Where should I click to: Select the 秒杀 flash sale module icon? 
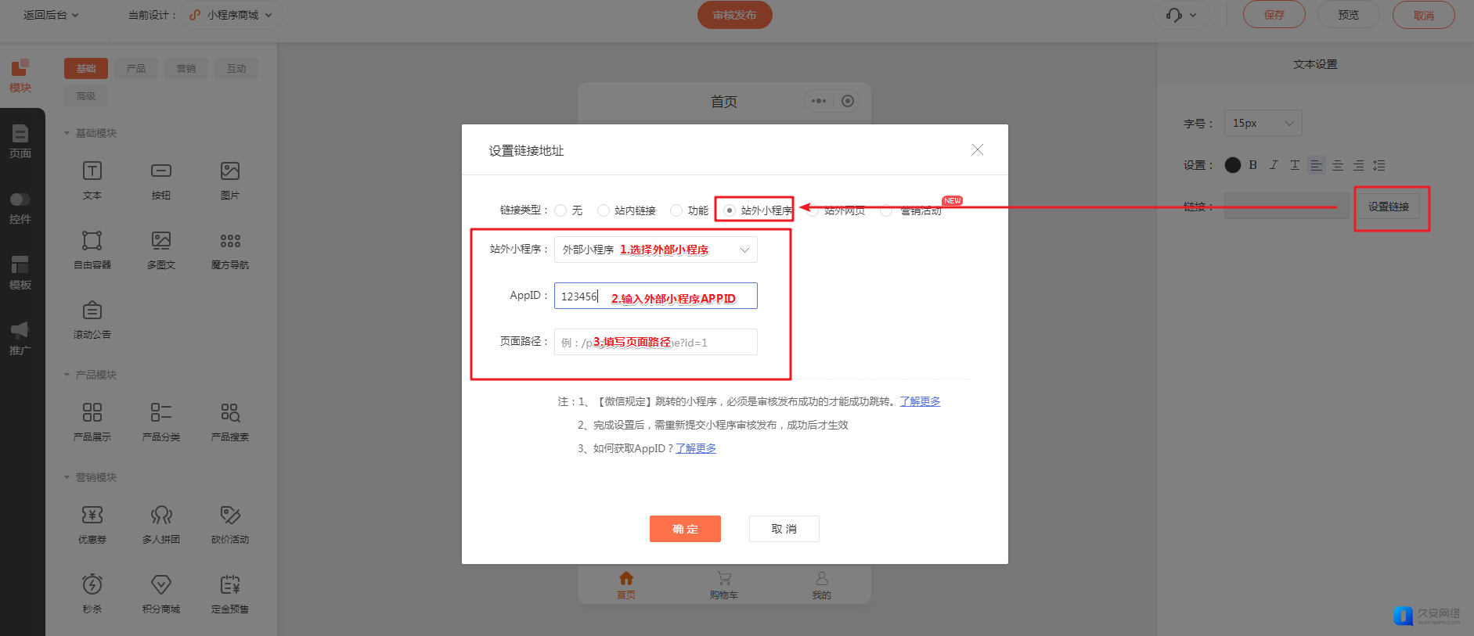tap(92, 585)
